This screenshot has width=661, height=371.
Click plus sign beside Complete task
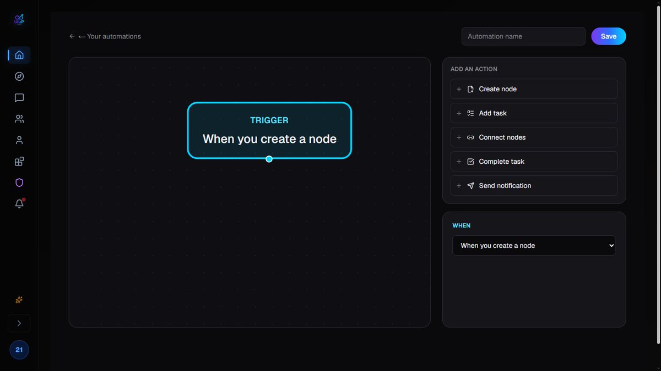pyautogui.click(x=459, y=162)
